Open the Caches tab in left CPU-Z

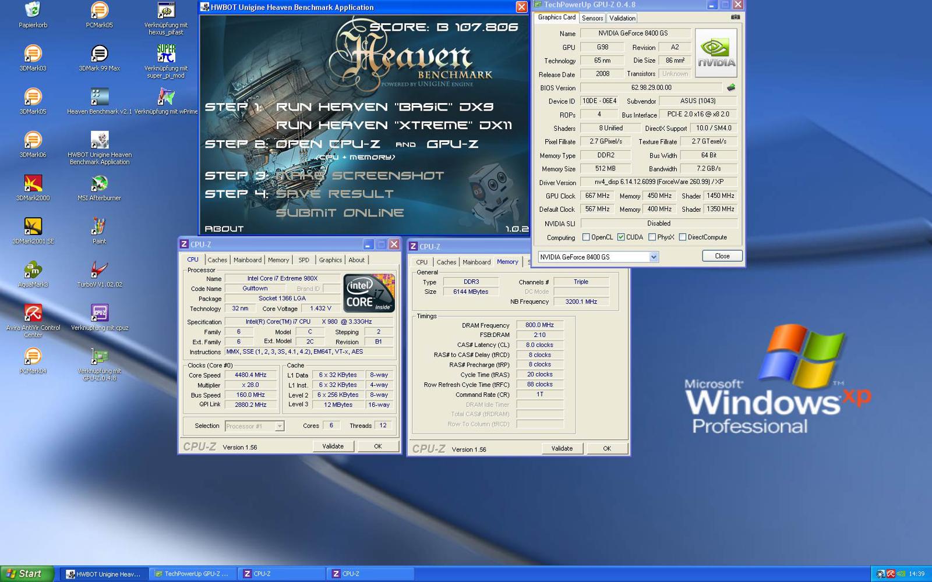coord(217,260)
